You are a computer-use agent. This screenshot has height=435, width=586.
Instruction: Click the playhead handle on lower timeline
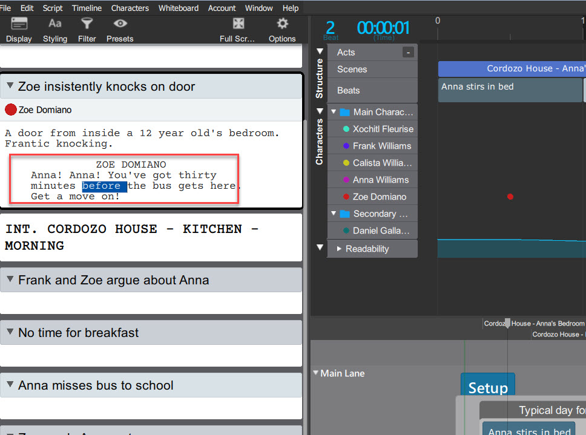(507, 323)
